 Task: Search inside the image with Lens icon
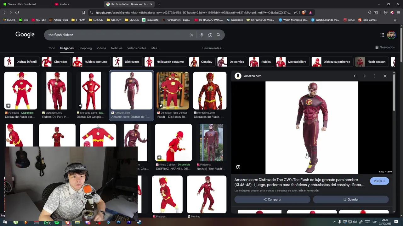pos(238,167)
